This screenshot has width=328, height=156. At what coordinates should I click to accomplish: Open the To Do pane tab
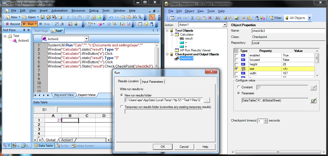click(62, 146)
